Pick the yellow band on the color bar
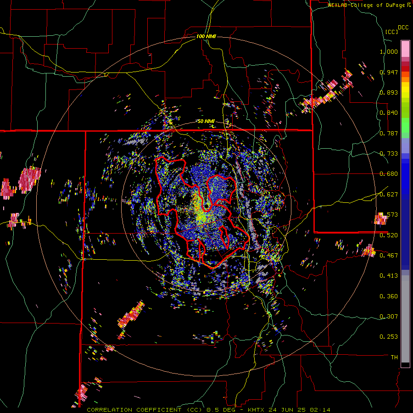The height and width of the screenshot is (413, 413). [405, 90]
